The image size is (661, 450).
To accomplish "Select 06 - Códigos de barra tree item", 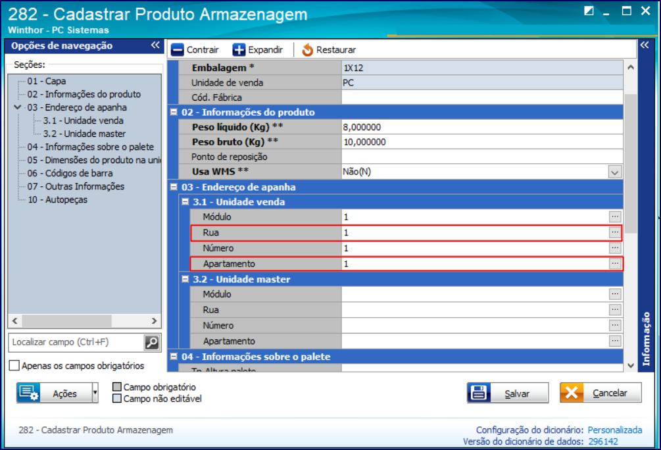I will pos(70,173).
